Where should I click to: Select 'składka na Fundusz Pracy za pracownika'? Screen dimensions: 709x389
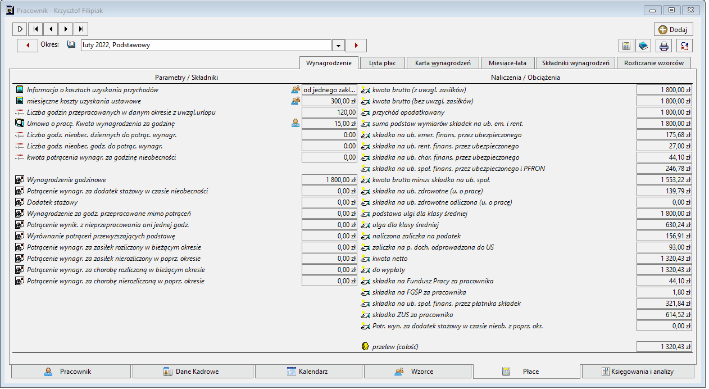pyautogui.click(x=433, y=281)
